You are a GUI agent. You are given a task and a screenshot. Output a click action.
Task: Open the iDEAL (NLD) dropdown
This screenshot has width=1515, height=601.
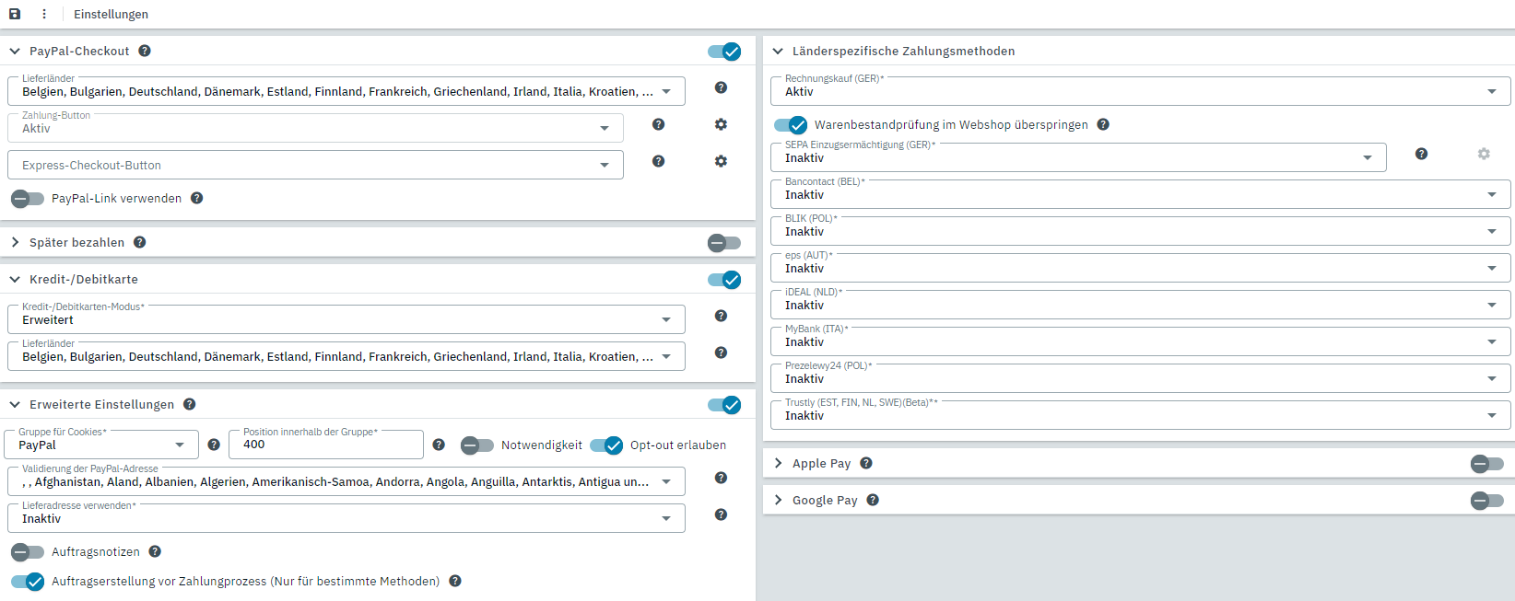click(x=1140, y=305)
